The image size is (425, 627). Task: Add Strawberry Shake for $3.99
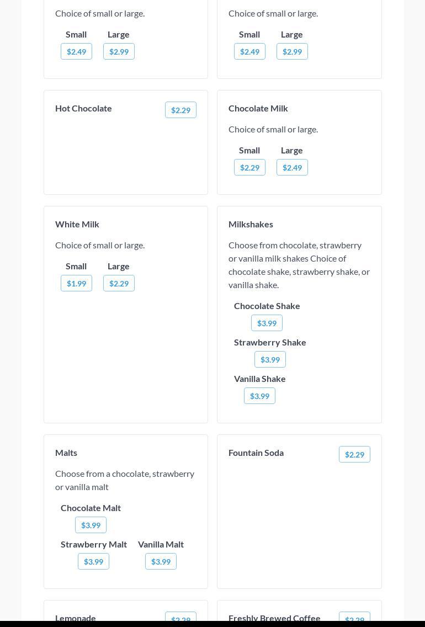(270, 359)
